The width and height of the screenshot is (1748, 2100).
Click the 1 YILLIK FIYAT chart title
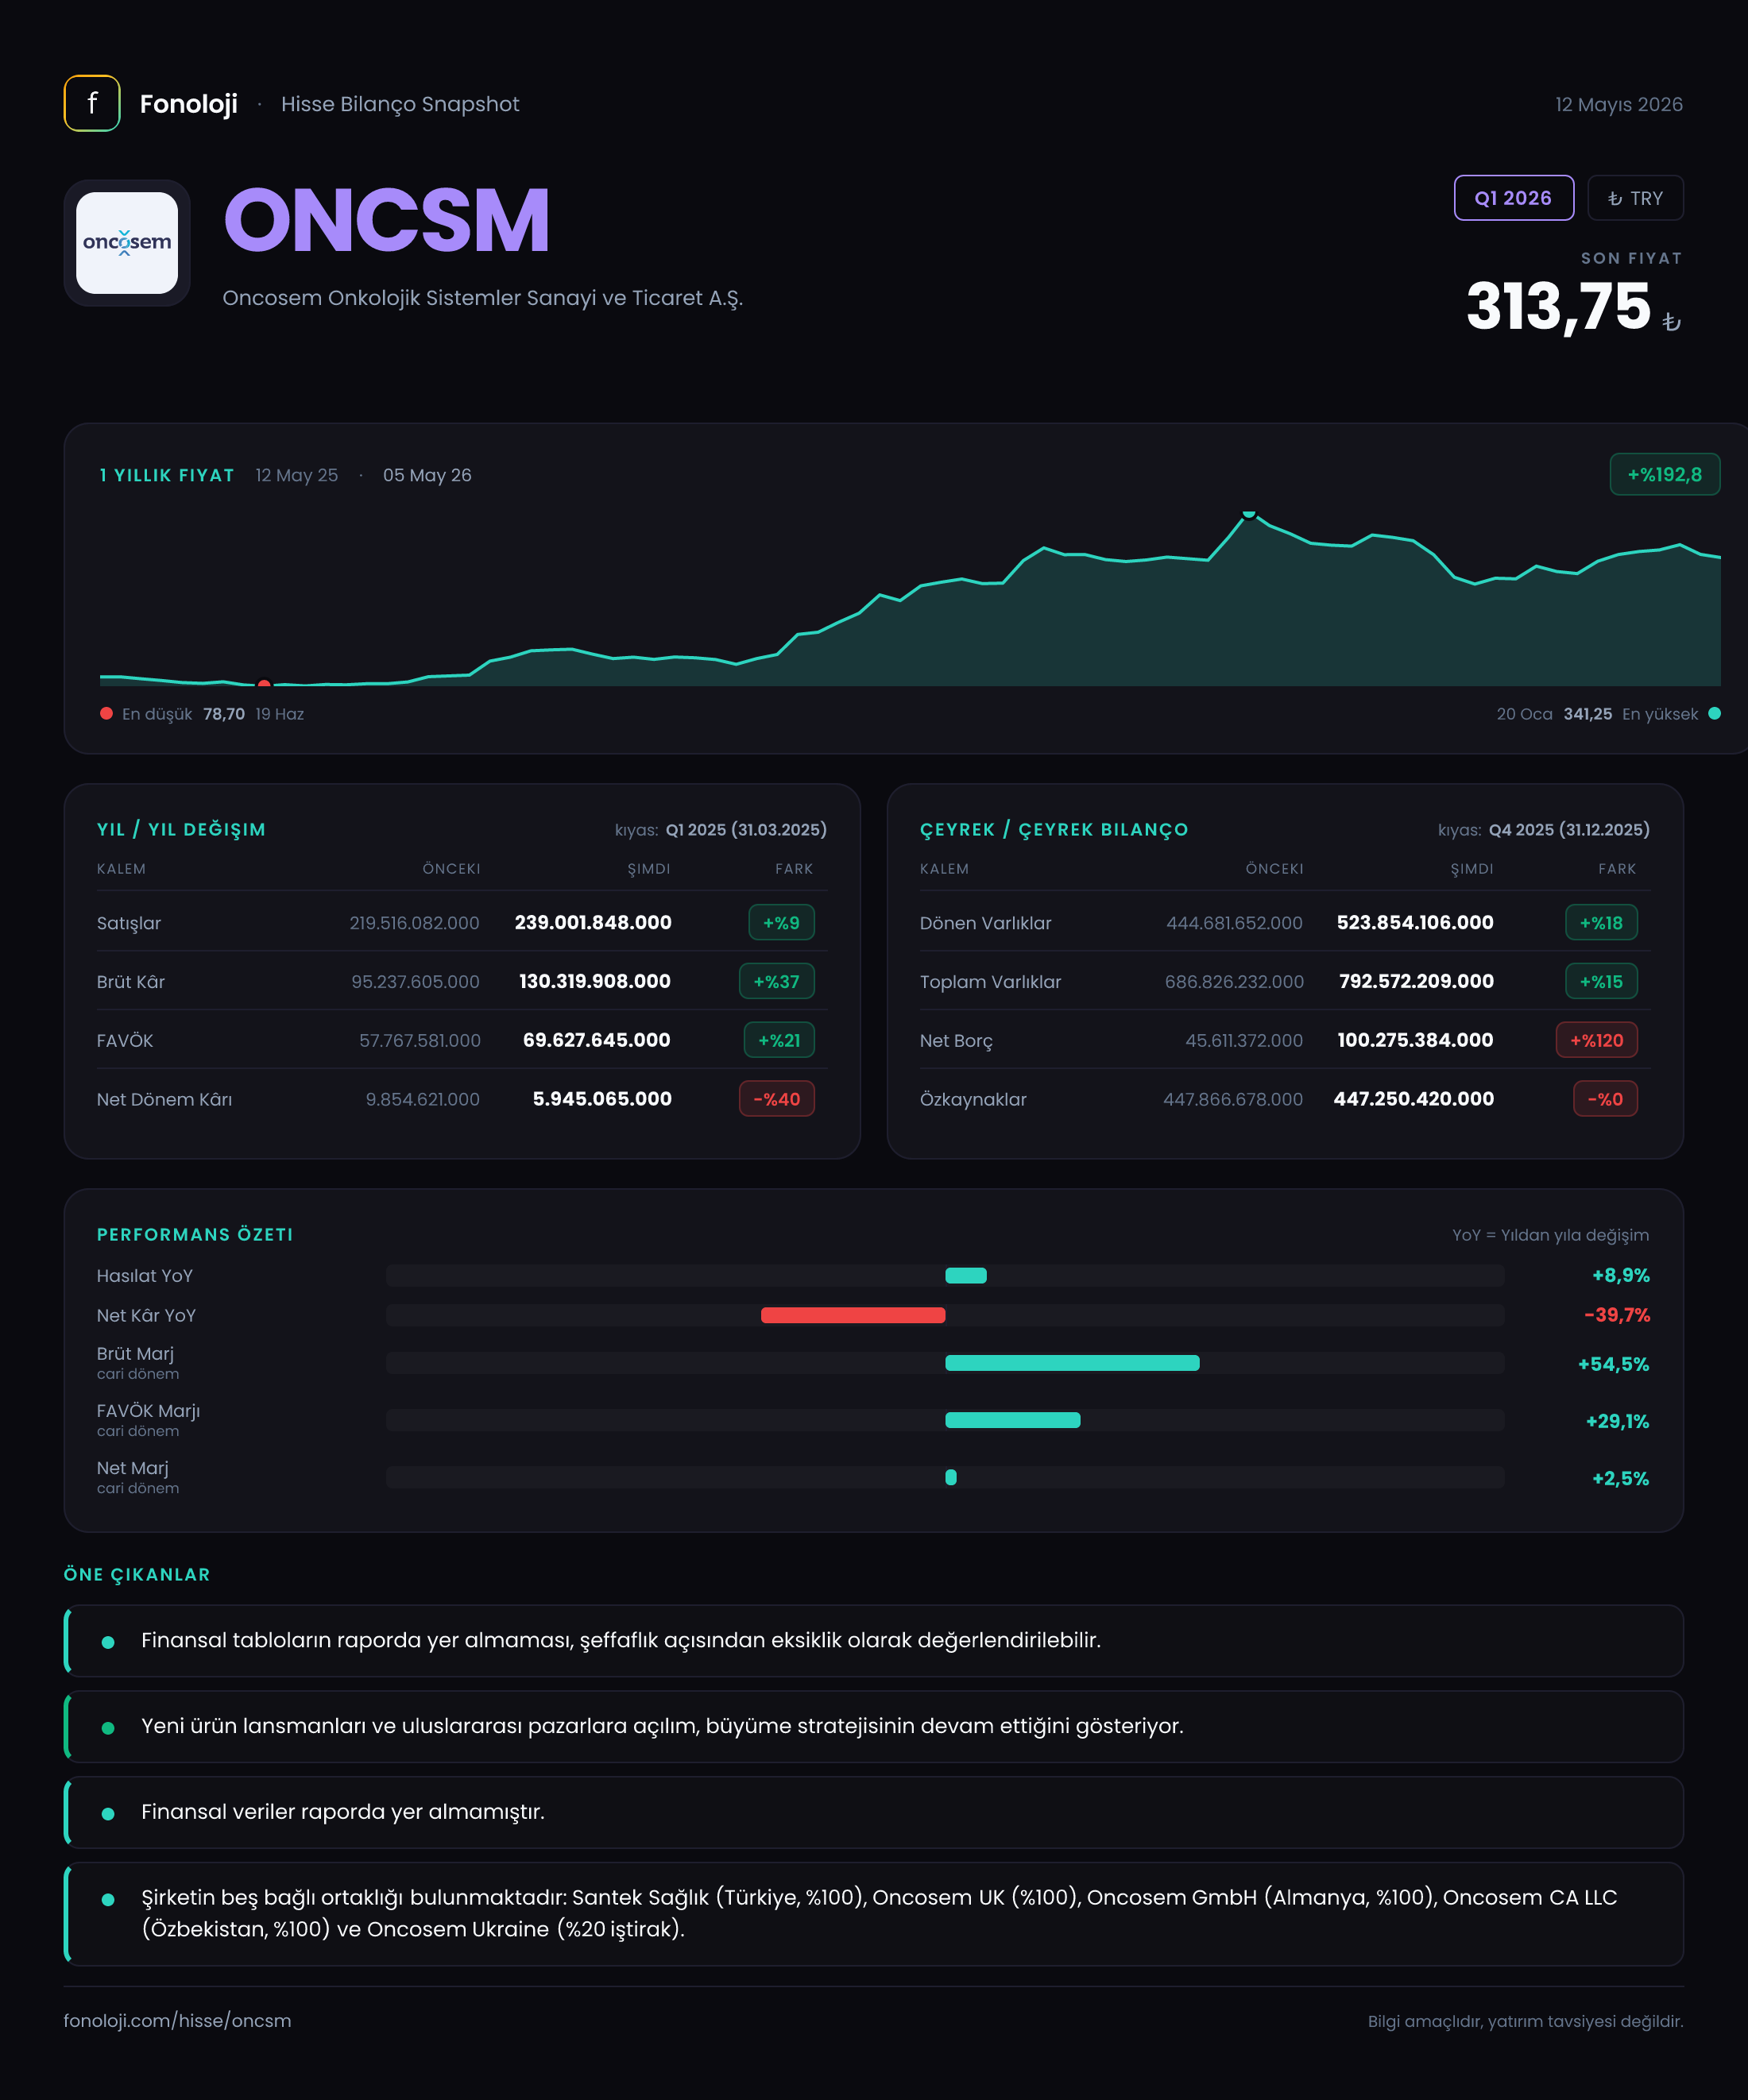click(x=167, y=475)
